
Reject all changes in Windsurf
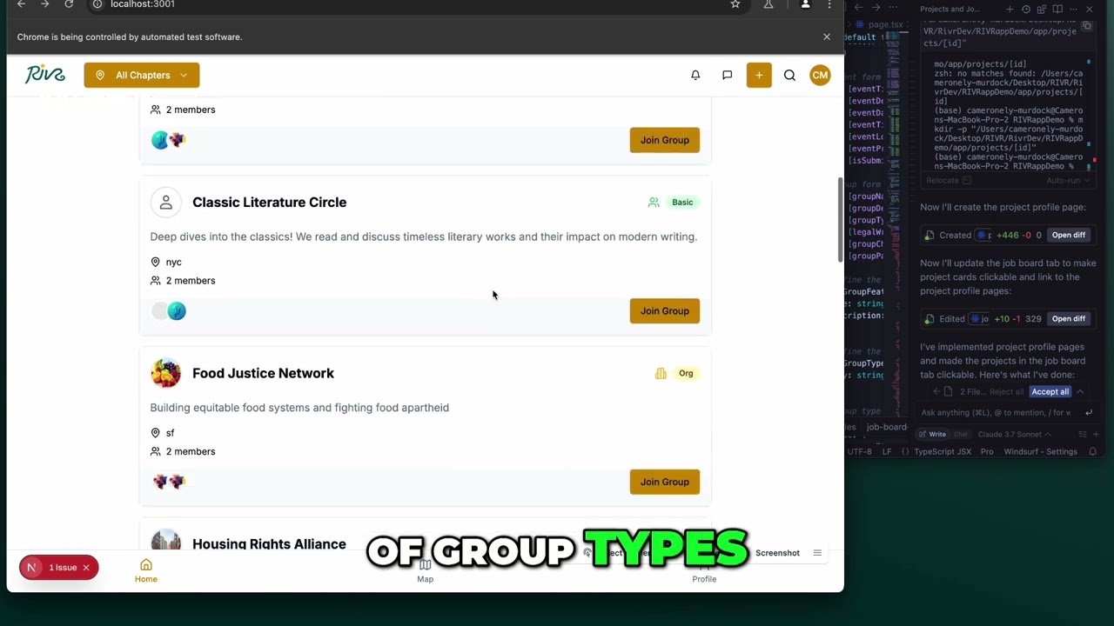(x=1007, y=391)
